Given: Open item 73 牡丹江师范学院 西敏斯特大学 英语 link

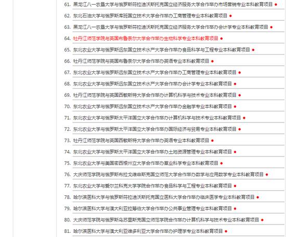Looking at the screenshot, I should tap(141, 140).
